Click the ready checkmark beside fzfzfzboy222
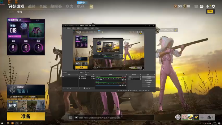 tap(176, 30)
